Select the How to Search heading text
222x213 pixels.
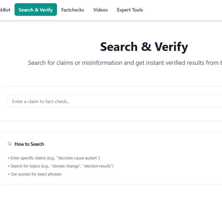29,144
